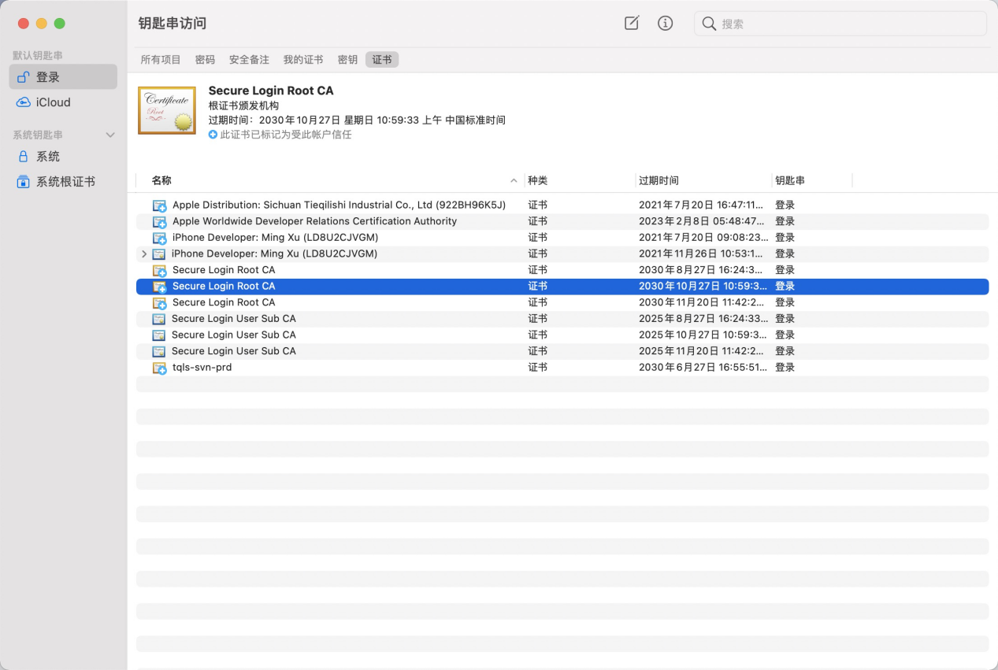Click the new keychain item compose icon
The image size is (998, 670).
coord(632,24)
